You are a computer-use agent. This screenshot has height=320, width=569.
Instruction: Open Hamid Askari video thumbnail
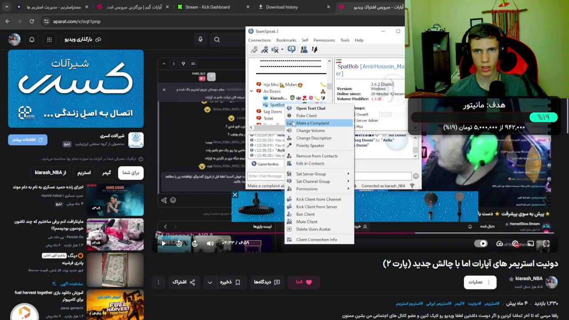point(115,200)
